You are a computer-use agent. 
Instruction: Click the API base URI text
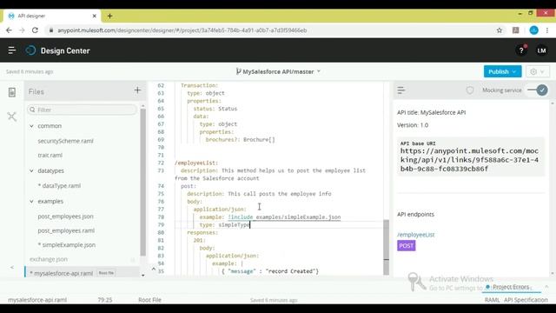[469, 160]
